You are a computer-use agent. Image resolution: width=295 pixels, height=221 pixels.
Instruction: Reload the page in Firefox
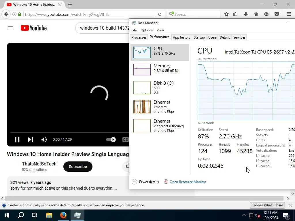tap(160, 14)
